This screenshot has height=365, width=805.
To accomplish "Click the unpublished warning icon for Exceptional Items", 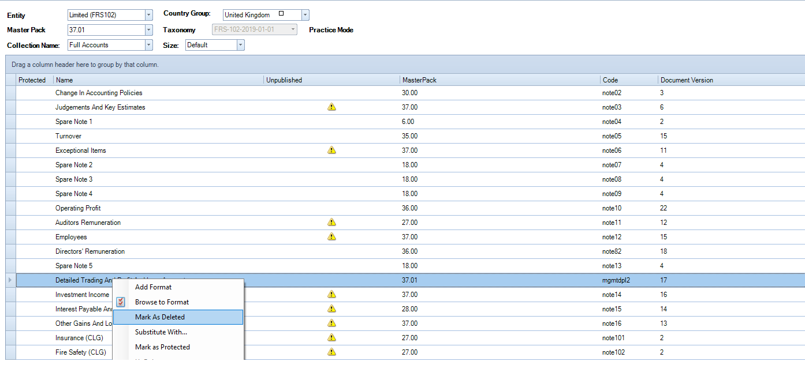I will tap(331, 150).
